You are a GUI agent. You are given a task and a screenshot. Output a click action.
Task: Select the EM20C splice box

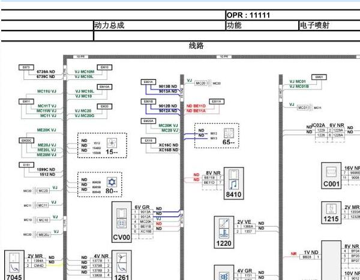click(26, 141)
